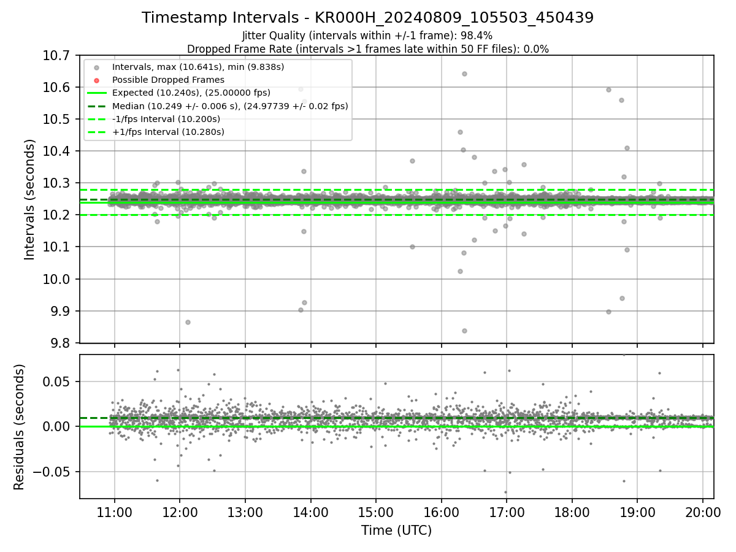
Task: Click the red dot marker for Possible Dropped Frames
Action: [x=96, y=80]
